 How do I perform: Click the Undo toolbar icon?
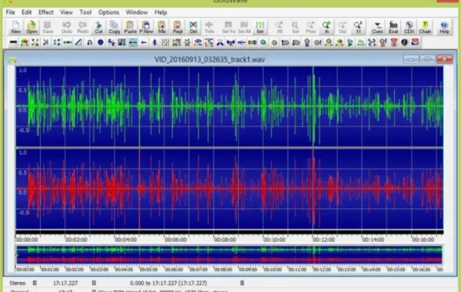(x=66, y=28)
